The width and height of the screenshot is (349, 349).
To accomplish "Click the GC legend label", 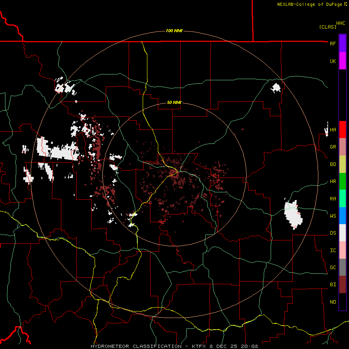I will pyautogui.click(x=333, y=267).
